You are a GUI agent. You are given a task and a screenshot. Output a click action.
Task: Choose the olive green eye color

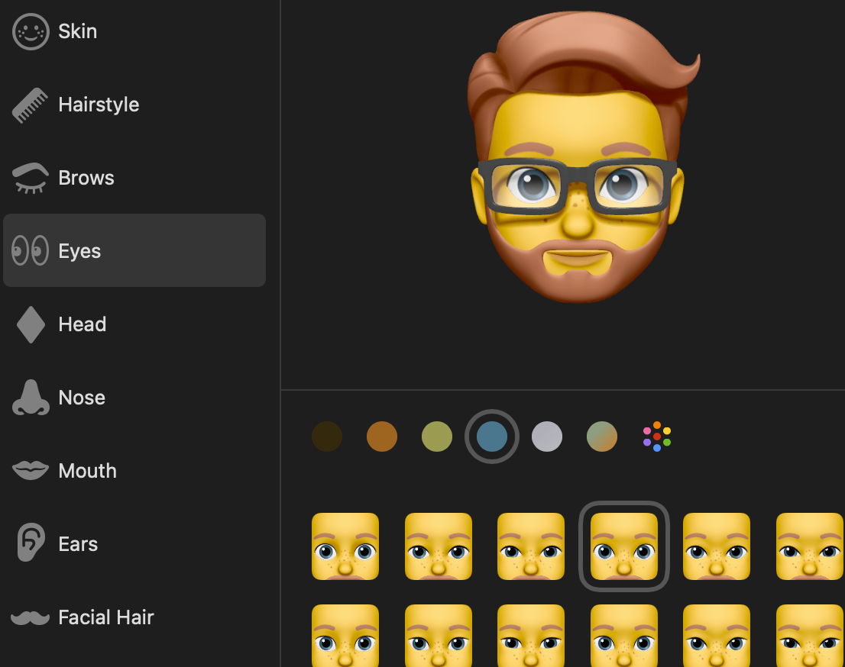[x=437, y=437]
